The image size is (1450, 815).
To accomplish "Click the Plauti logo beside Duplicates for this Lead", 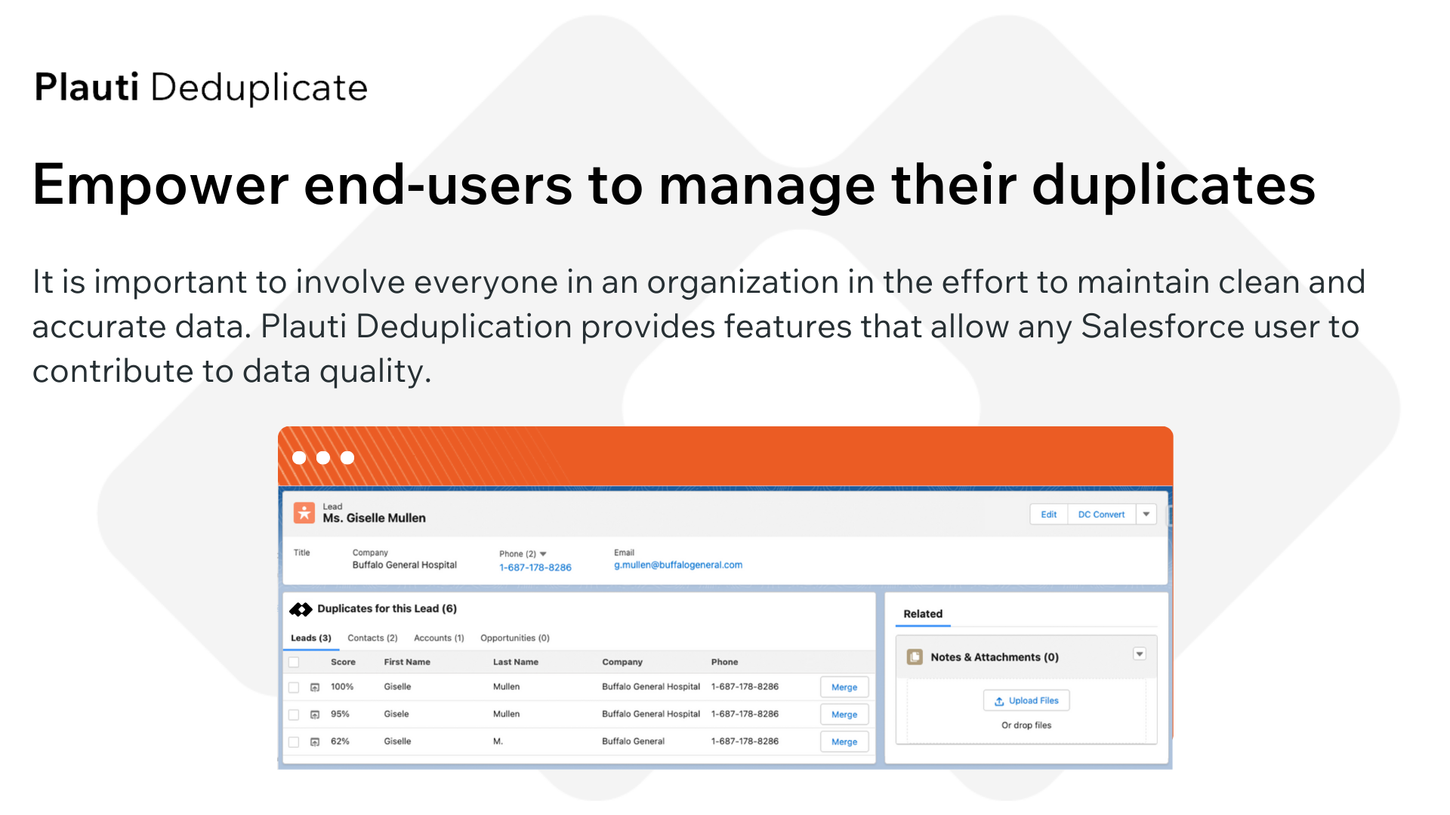I will (301, 609).
